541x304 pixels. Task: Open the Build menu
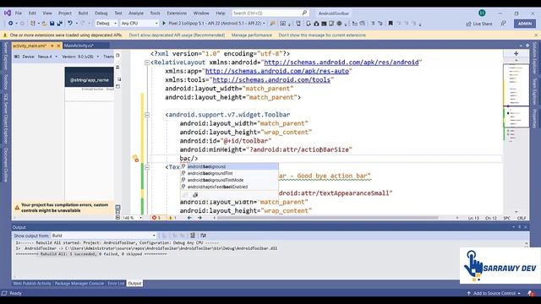(83, 14)
